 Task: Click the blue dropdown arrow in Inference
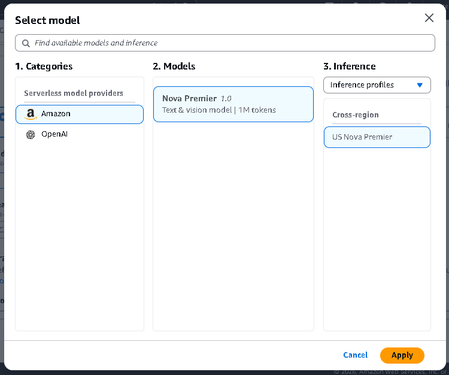(x=420, y=85)
